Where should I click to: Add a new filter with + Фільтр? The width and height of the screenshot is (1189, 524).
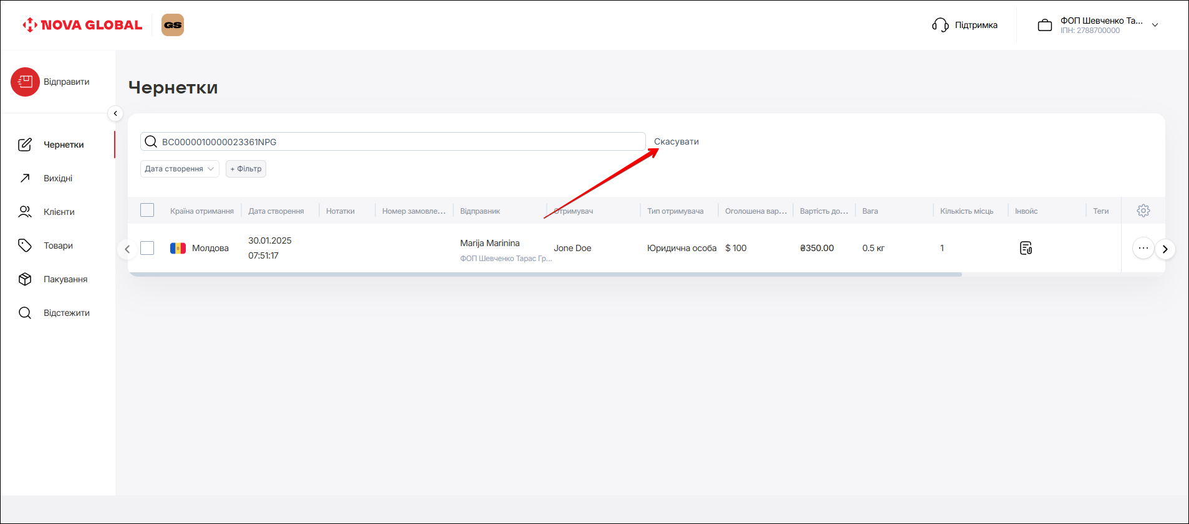tap(246, 169)
